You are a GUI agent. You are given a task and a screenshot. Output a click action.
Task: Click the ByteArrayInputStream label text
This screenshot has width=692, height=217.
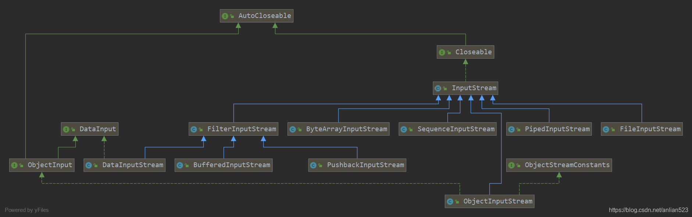click(347, 129)
